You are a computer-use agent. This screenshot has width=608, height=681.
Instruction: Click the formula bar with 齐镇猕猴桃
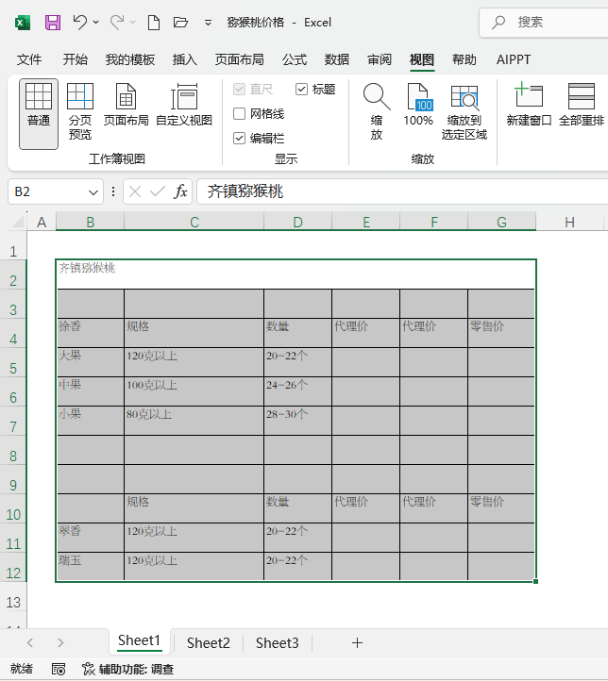(x=402, y=191)
